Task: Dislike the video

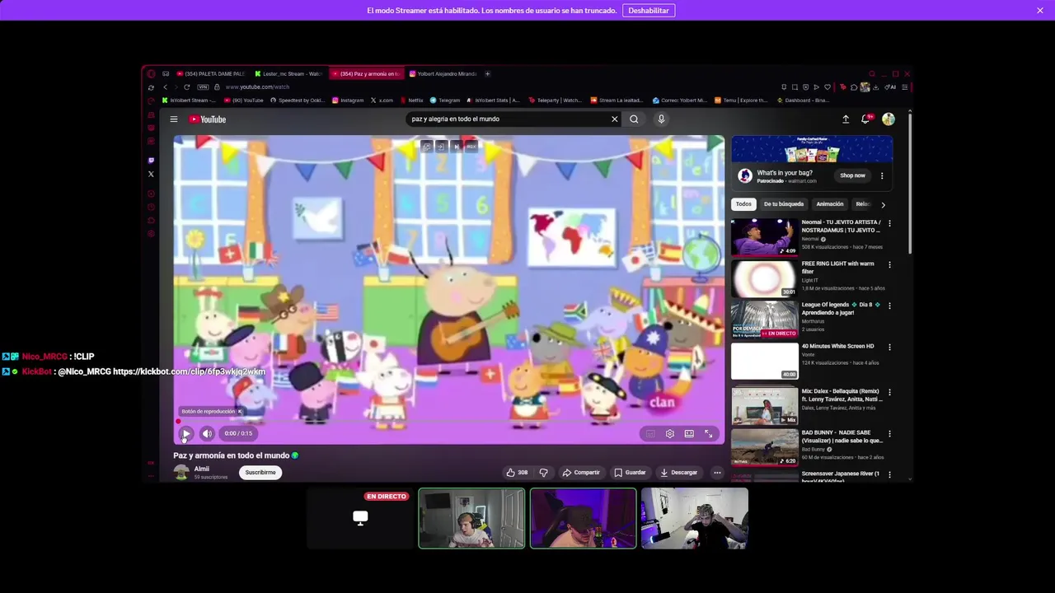Action: coord(543,473)
